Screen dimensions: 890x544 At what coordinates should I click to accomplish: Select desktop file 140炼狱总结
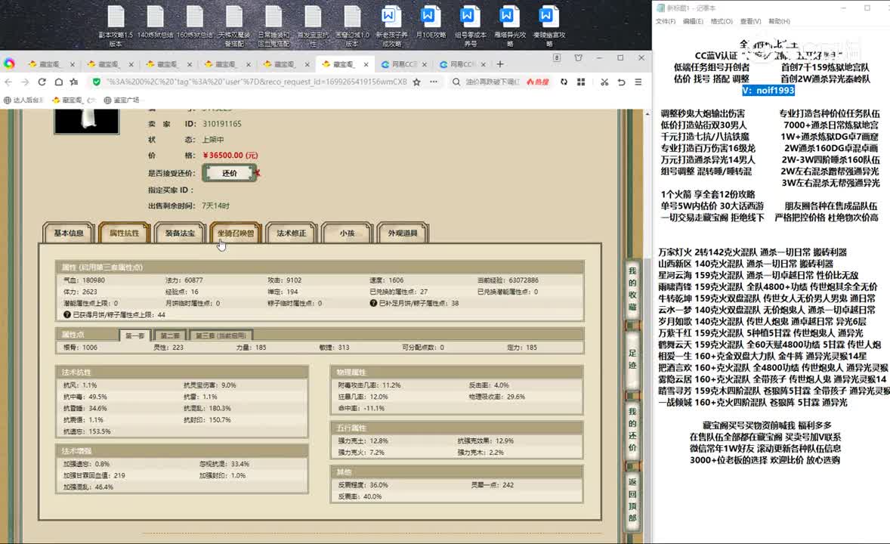tap(155, 23)
